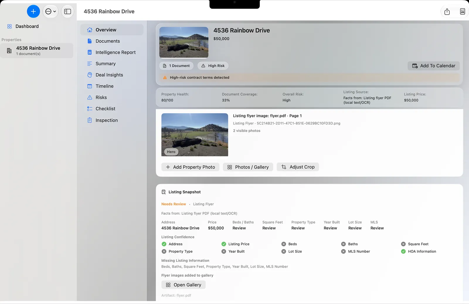Click the high-risk contract terms warning banner
This screenshot has height=304, width=469.
[x=310, y=77]
